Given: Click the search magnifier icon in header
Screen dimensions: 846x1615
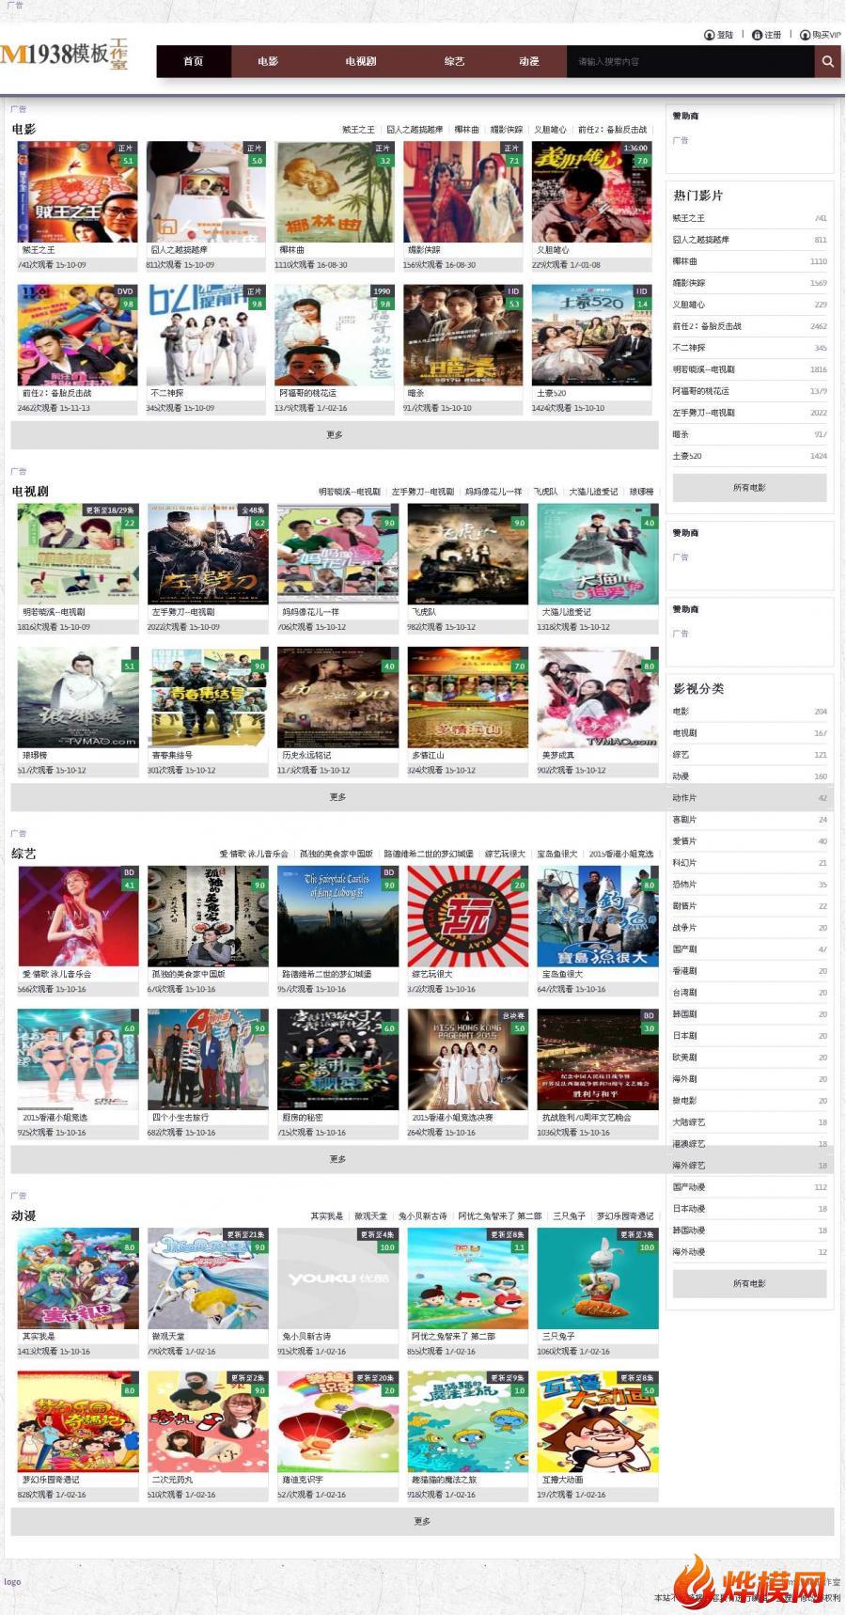Looking at the screenshot, I should pyautogui.click(x=827, y=62).
